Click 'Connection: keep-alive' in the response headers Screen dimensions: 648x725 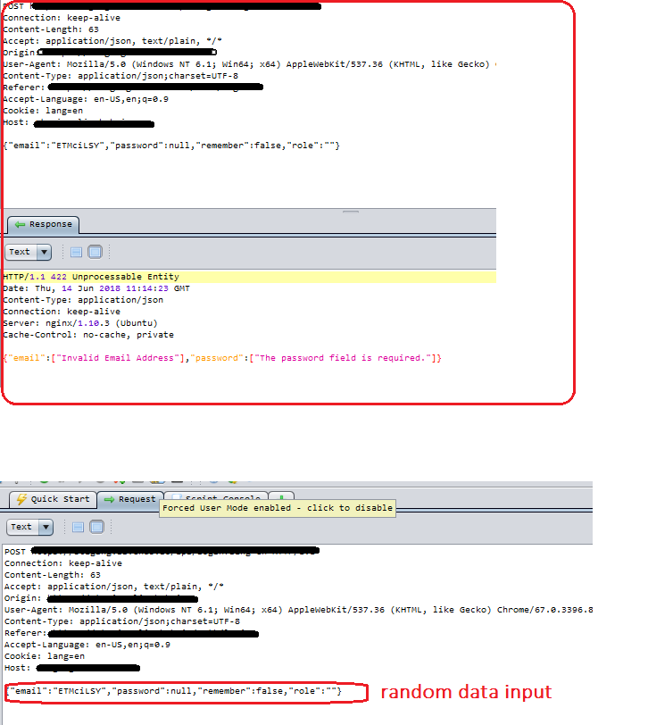click(62, 312)
